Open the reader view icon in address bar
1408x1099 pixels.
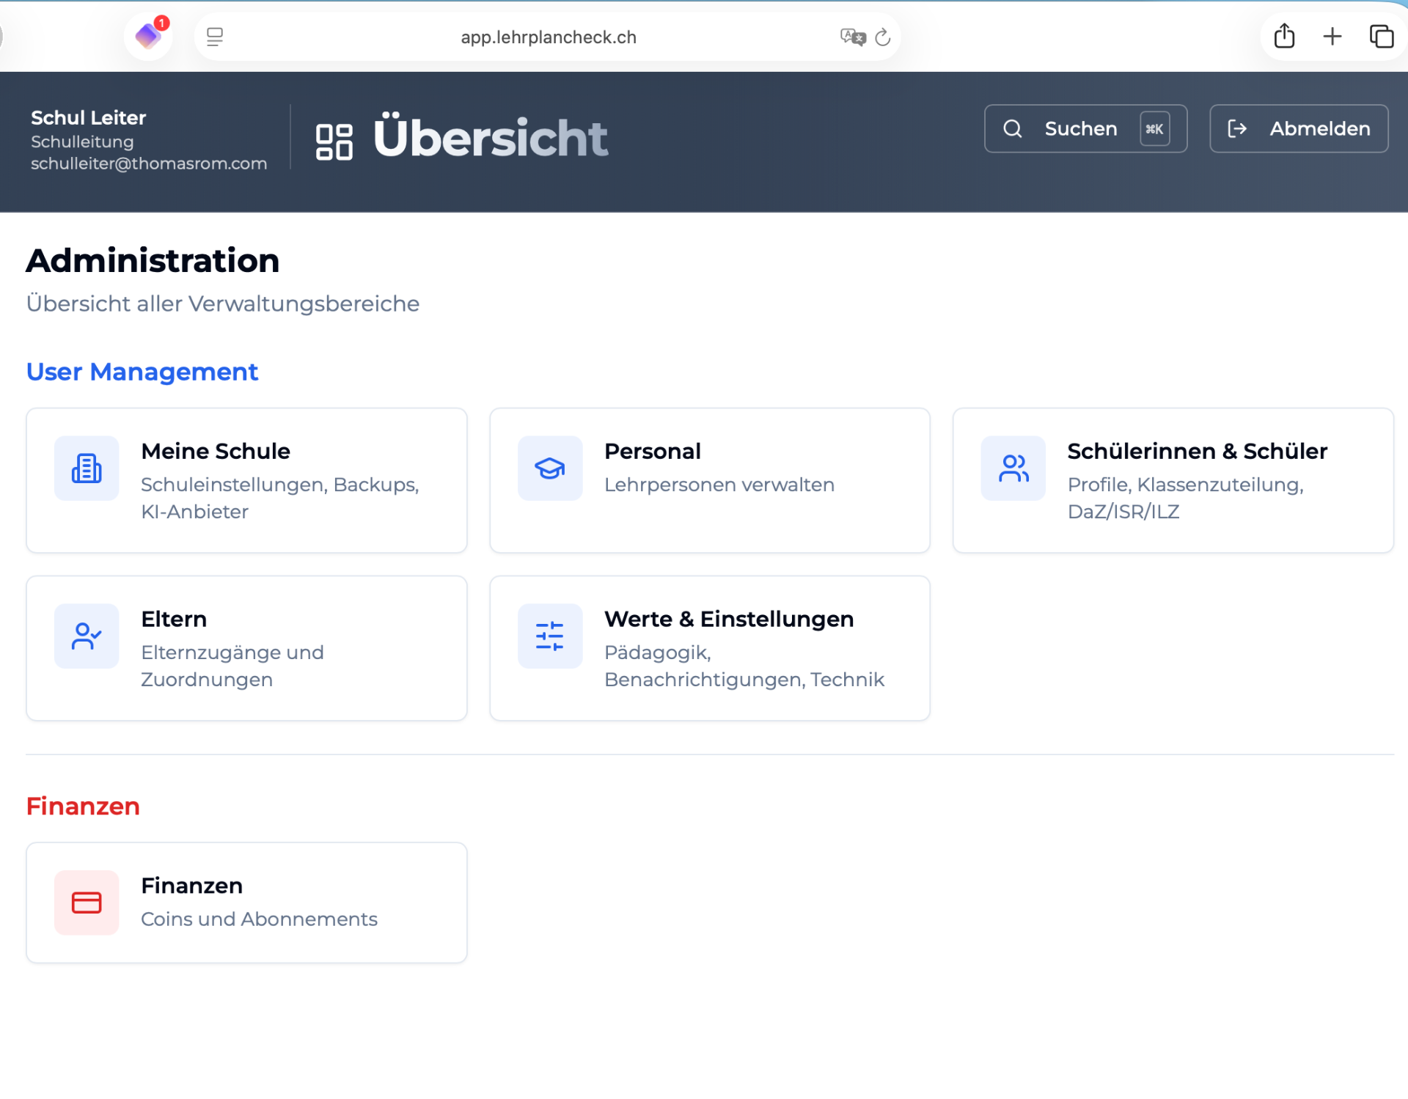[x=215, y=37]
